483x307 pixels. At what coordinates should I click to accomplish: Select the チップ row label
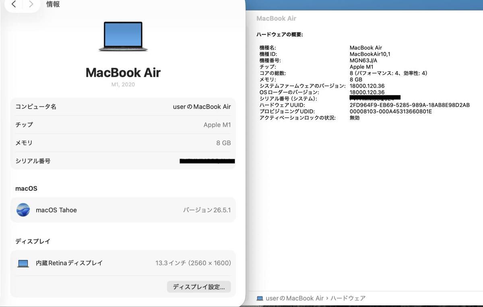click(x=24, y=125)
